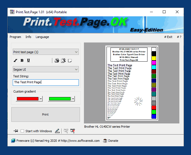The height and width of the screenshot is (155, 191).
Task: Click the zoom out magnifier icon
Action: (66, 131)
